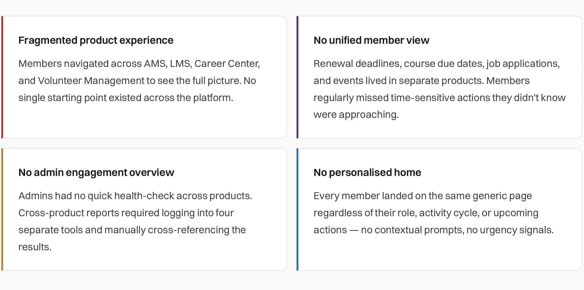Click the red accent bar on the Fragmented card
584x290 pixels.
[2, 77]
